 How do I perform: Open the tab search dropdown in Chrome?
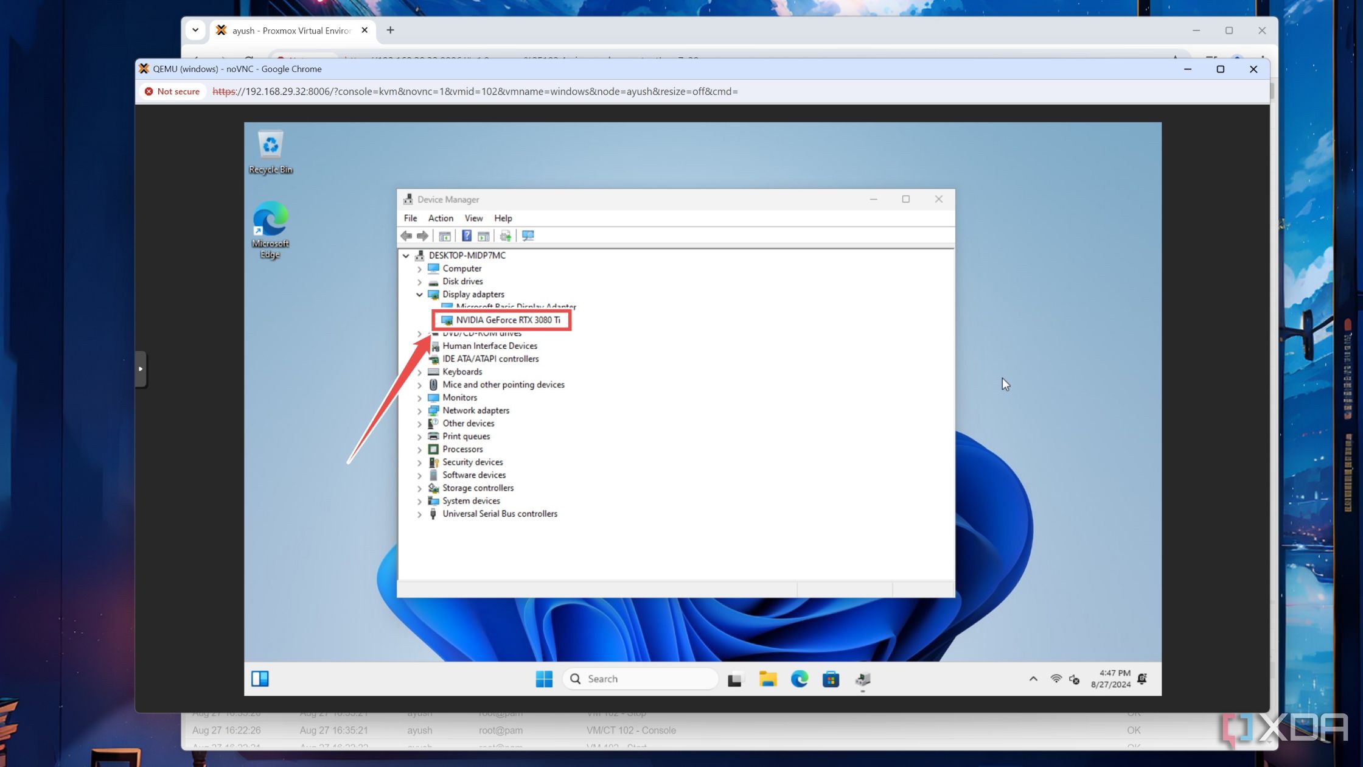click(195, 30)
